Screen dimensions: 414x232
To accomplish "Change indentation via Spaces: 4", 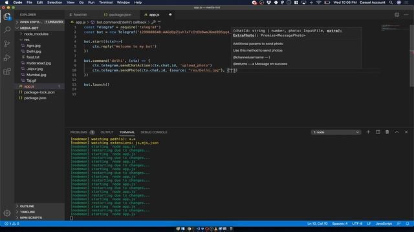I will point(340,224).
